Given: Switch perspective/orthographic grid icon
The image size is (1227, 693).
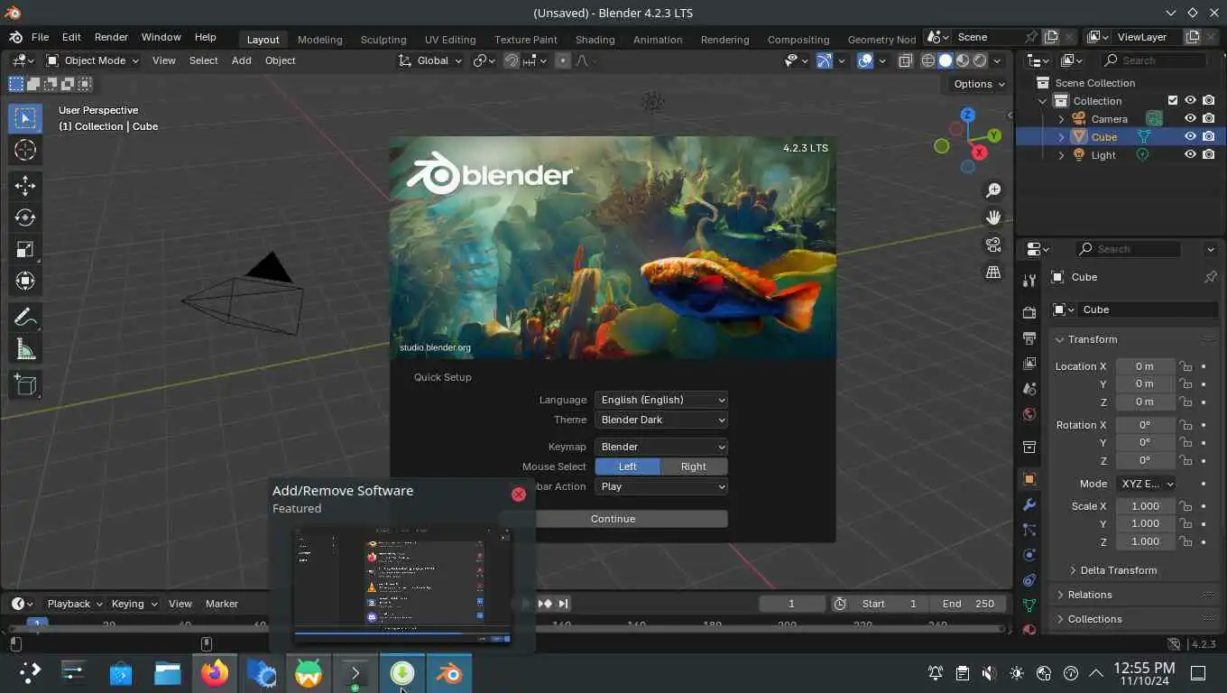Looking at the screenshot, I should [x=993, y=272].
